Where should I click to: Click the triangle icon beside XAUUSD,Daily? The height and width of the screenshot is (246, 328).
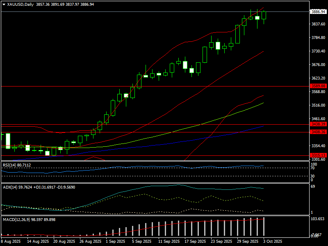[x=4, y=4]
